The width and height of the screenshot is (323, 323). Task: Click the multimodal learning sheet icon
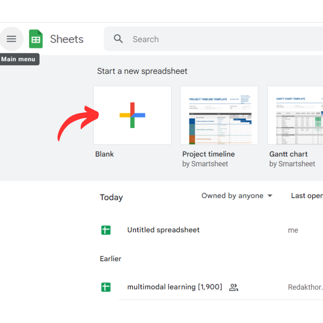coord(106,287)
